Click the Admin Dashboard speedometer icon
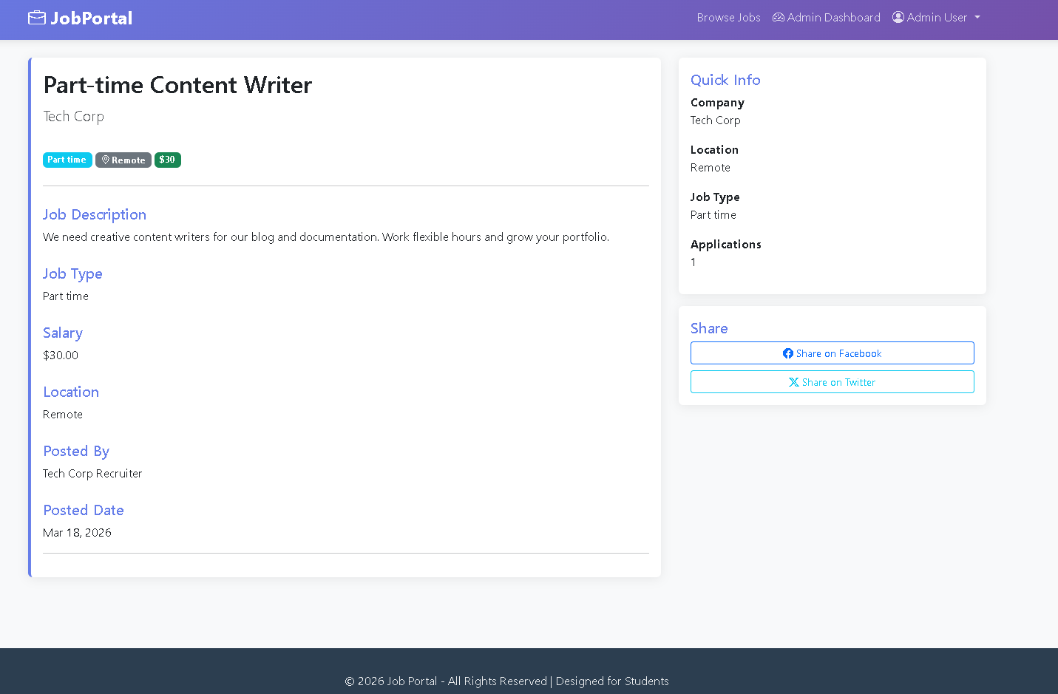The image size is (1058, 694). click(779, 17)
